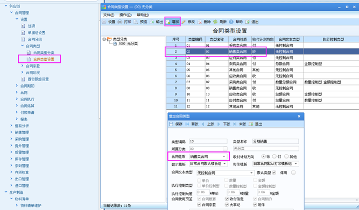
Task: Click the main toolbar 退出 exit icon
Action: tap(247, 22)
